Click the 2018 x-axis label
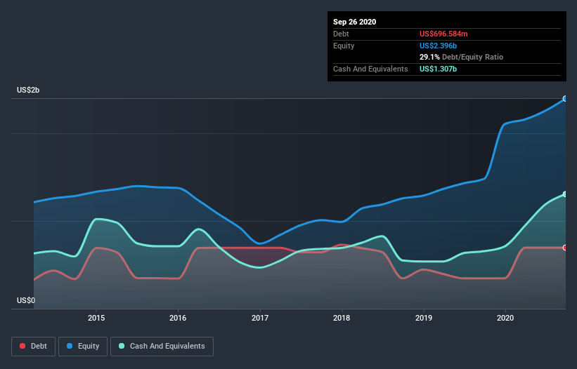The width and height of the screenshot is (577, 369). click(x=342, y=318)
